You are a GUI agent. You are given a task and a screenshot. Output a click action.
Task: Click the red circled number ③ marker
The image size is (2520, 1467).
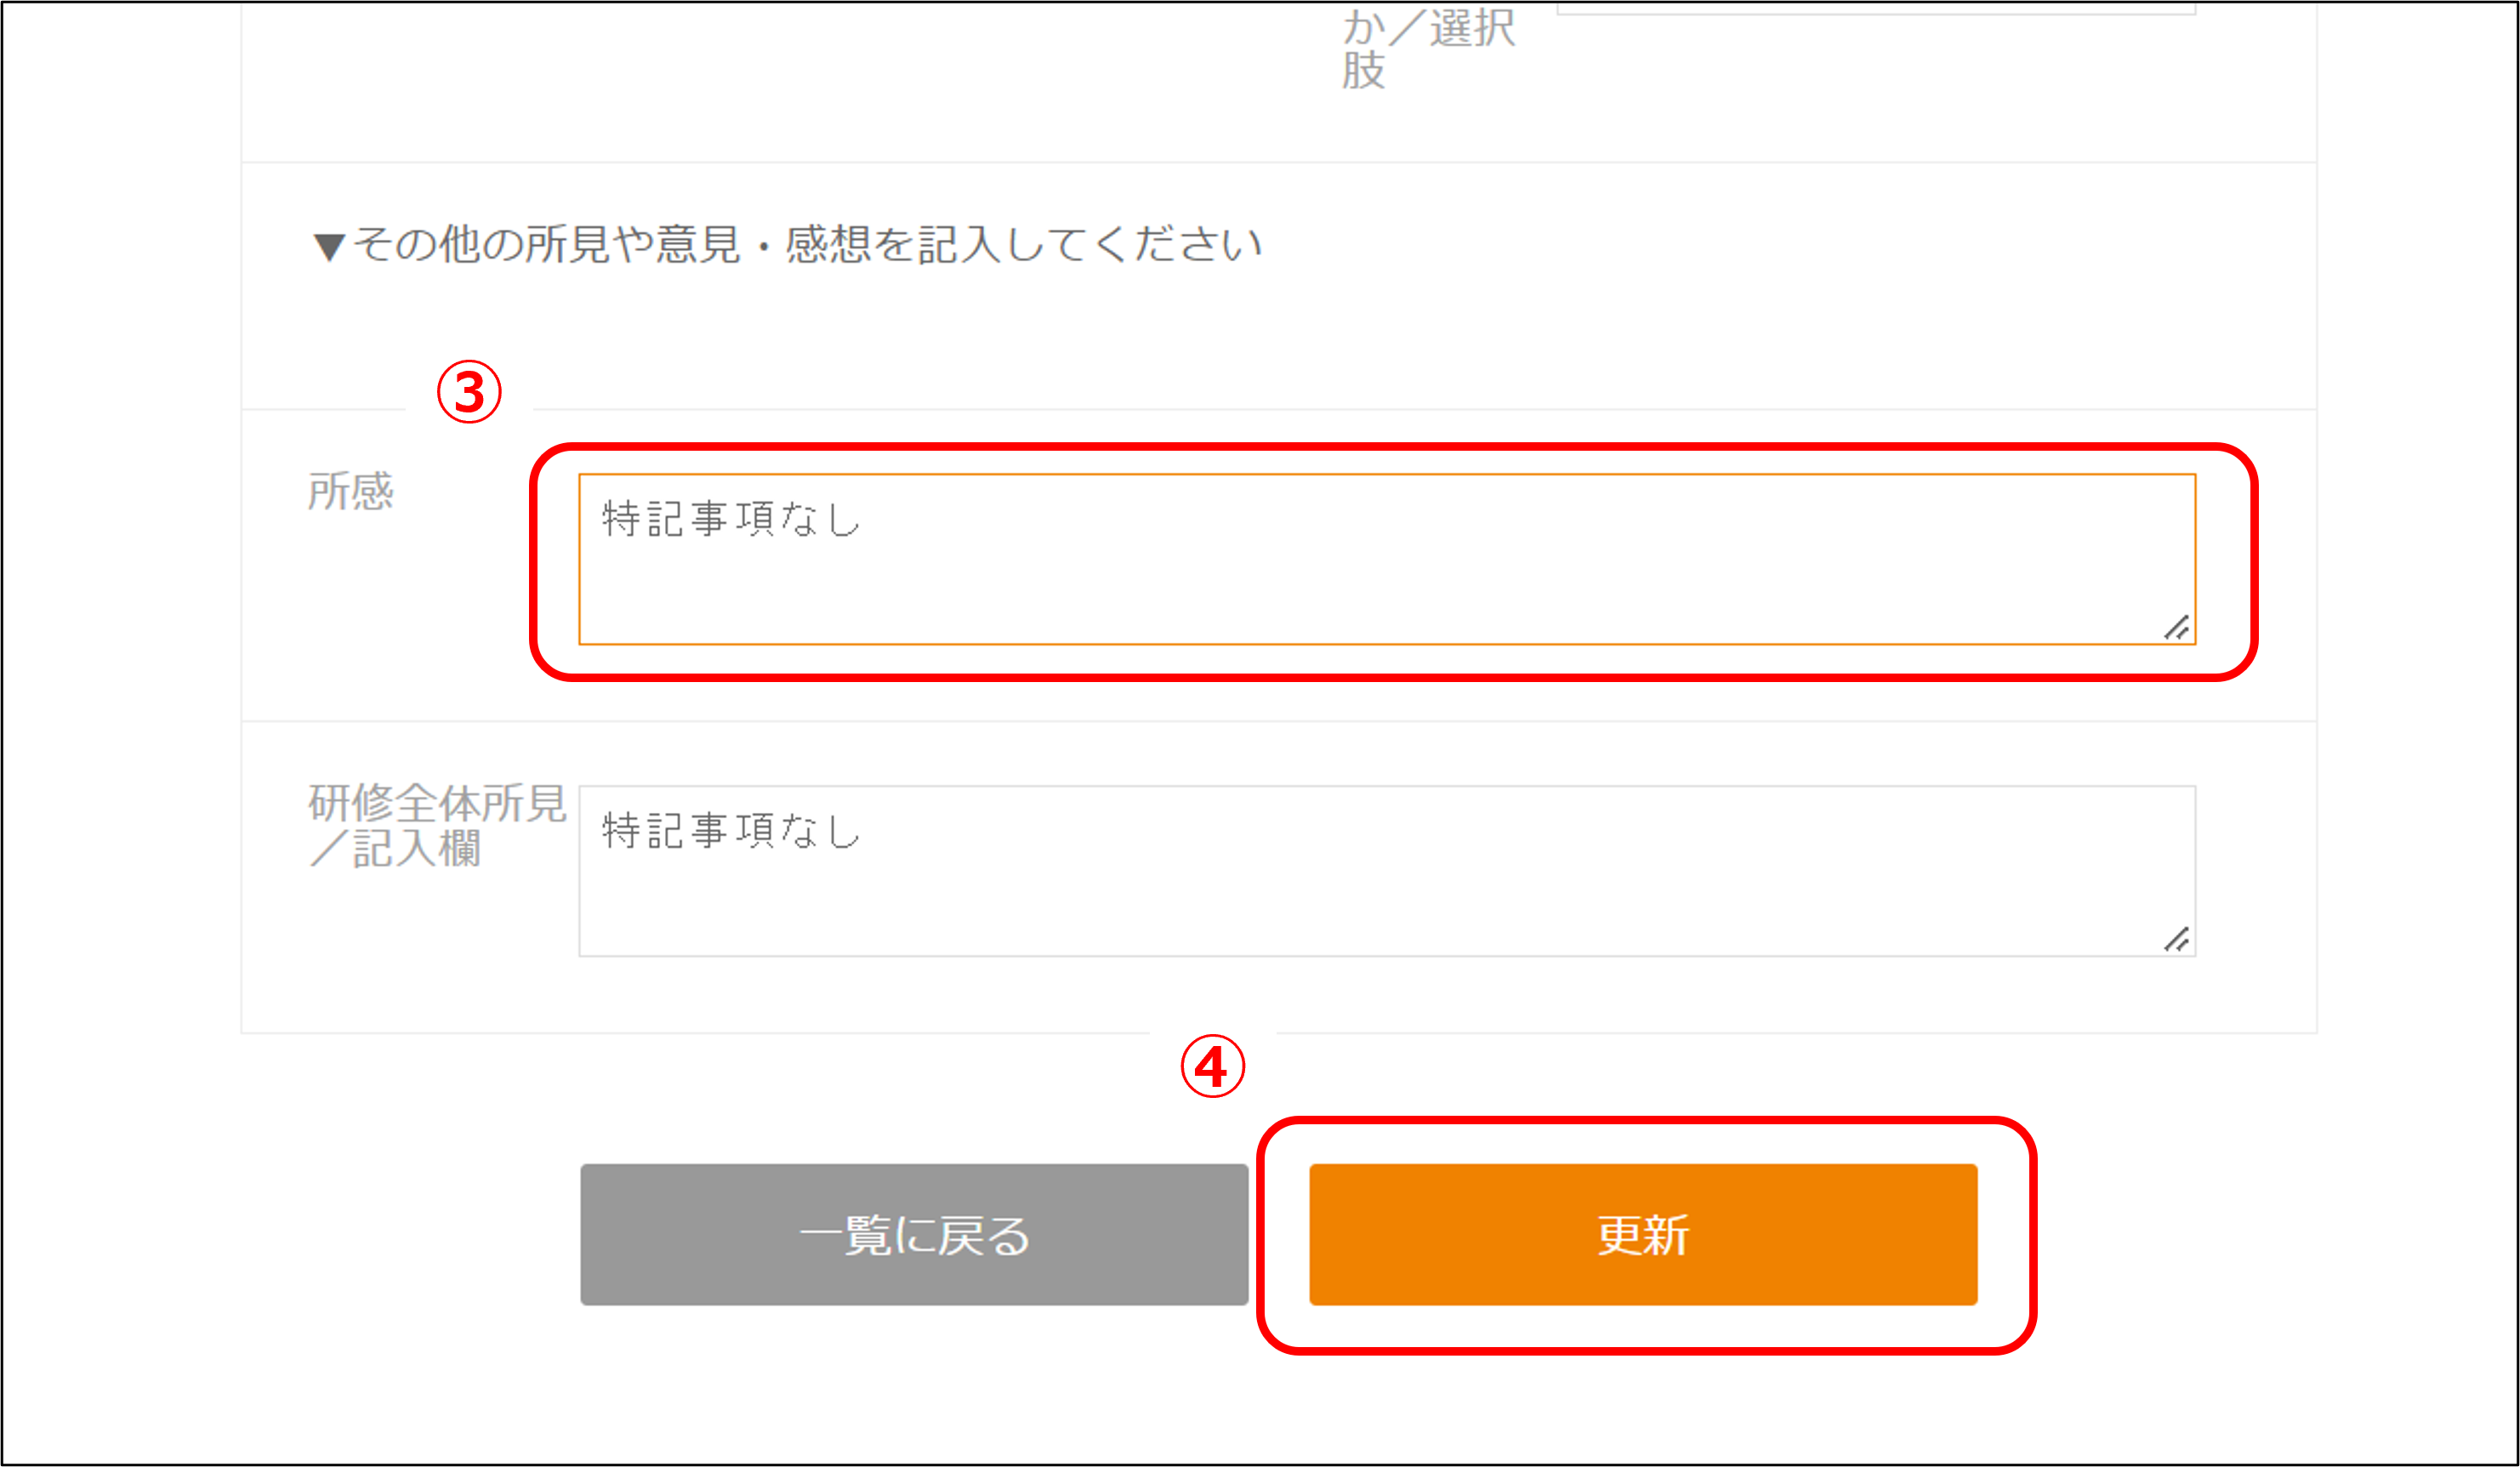pos(469,392)
